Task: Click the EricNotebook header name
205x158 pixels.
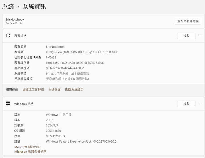Action: click(x=15, y=19)
